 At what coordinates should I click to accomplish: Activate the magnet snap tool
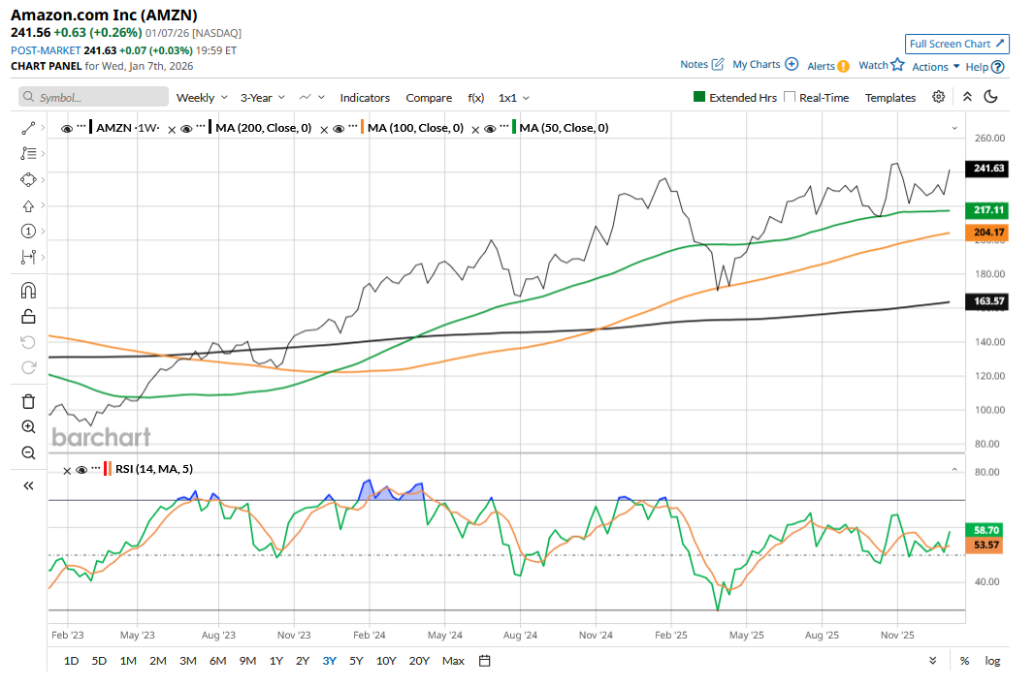click(28, 290)
